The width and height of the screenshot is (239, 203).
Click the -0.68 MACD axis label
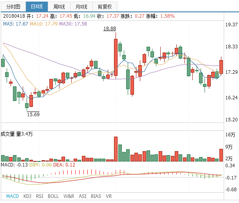[x=231, y=190]
